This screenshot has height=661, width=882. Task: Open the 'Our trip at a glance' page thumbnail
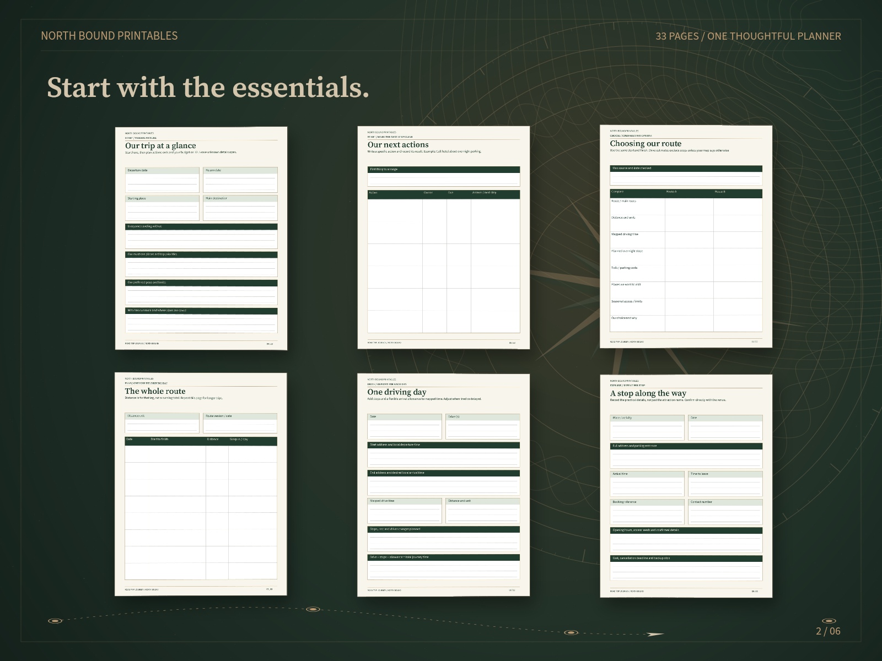(201, 238)
